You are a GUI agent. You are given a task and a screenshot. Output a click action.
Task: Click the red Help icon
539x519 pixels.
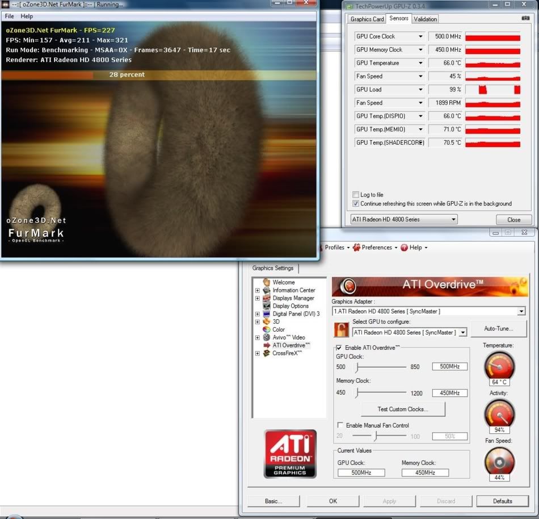click(404, 248)
